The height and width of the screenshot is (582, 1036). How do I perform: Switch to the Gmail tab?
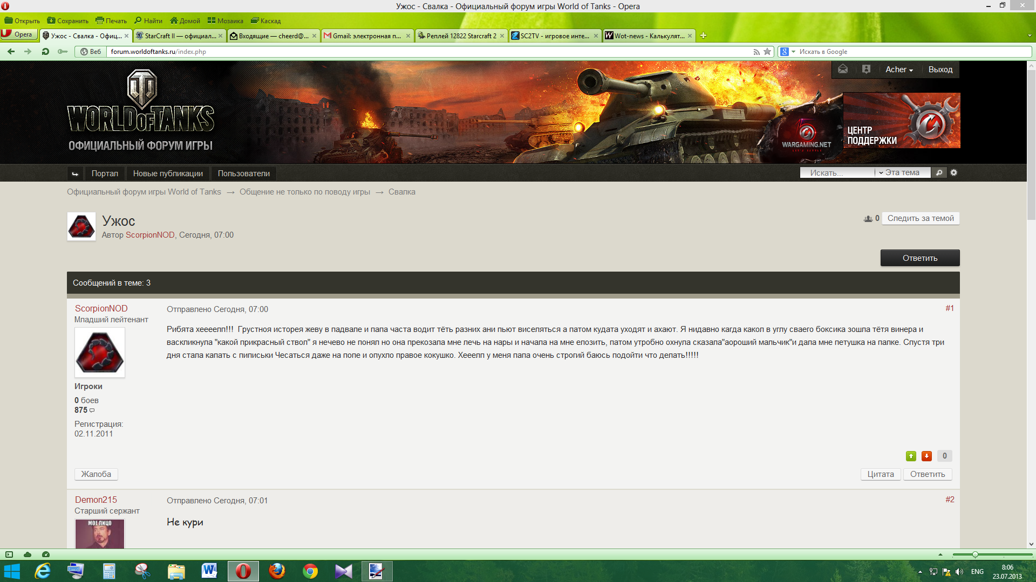(367, 36)
